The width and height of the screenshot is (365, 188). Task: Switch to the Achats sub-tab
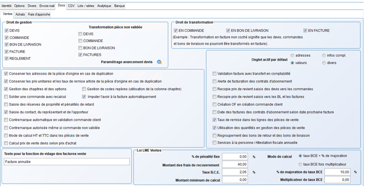pyautogui.click(x=20, y=15)
